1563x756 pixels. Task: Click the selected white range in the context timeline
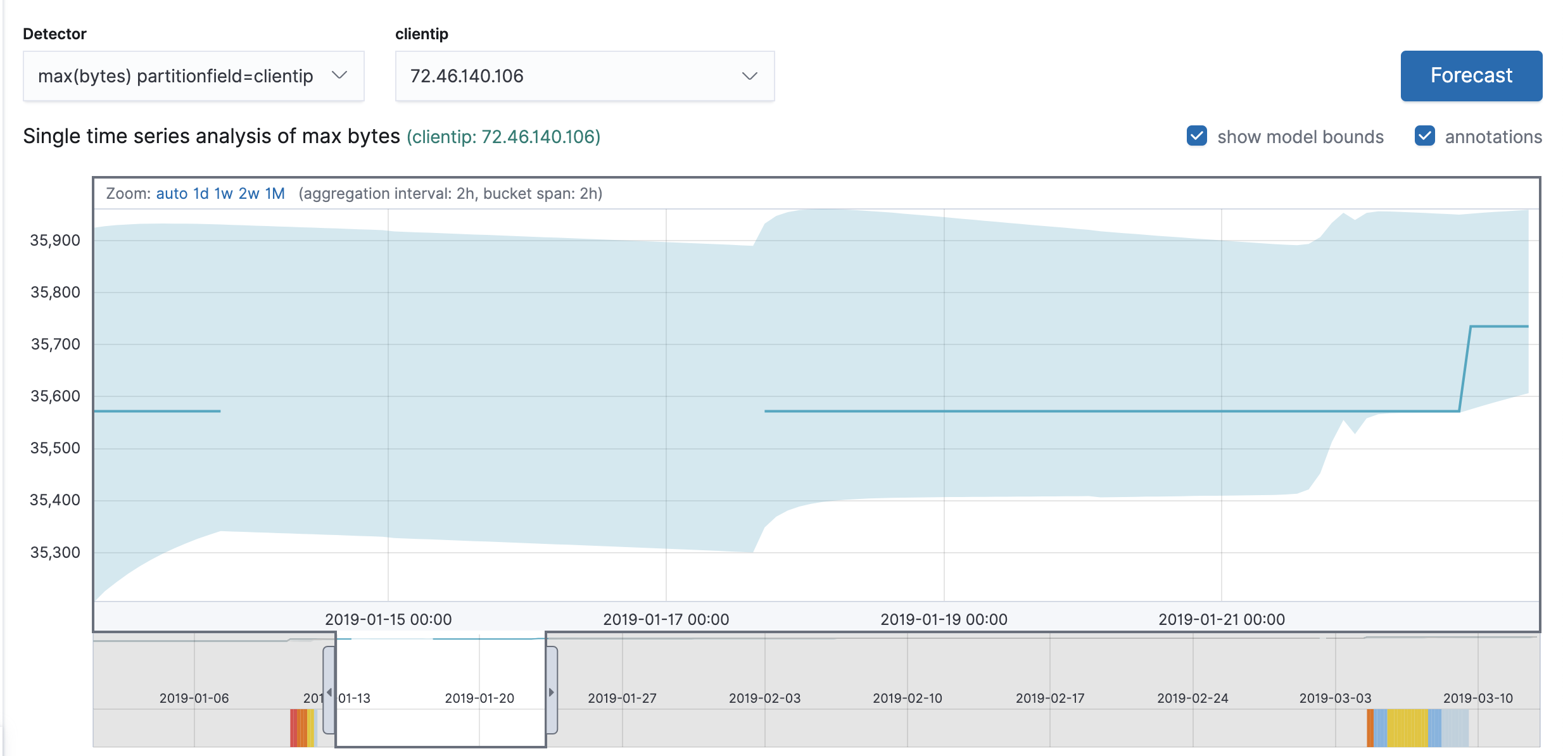tap(440, 671)
